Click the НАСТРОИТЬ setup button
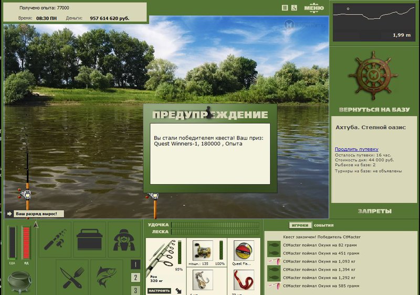The image size is (420, 295). [159, 291]
